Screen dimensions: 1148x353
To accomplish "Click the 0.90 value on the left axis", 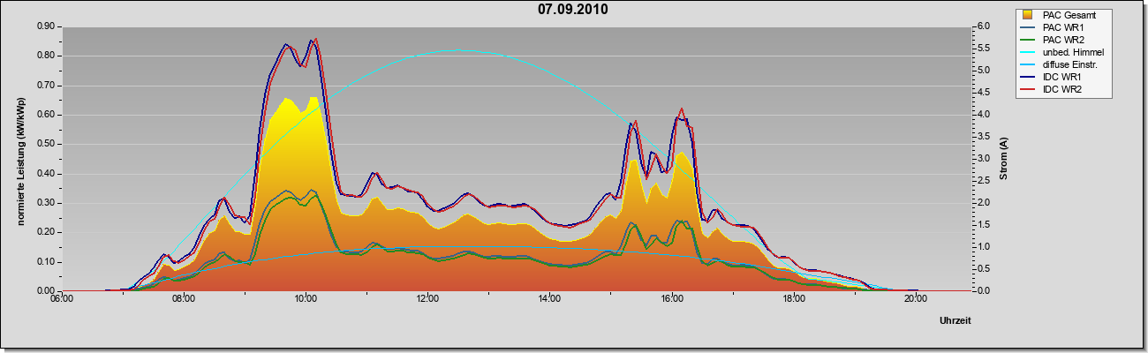I will point(44,26).
